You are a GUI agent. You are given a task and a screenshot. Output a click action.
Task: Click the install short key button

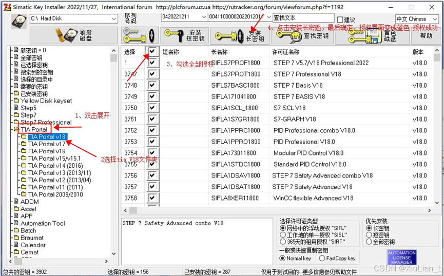(185, 36)
